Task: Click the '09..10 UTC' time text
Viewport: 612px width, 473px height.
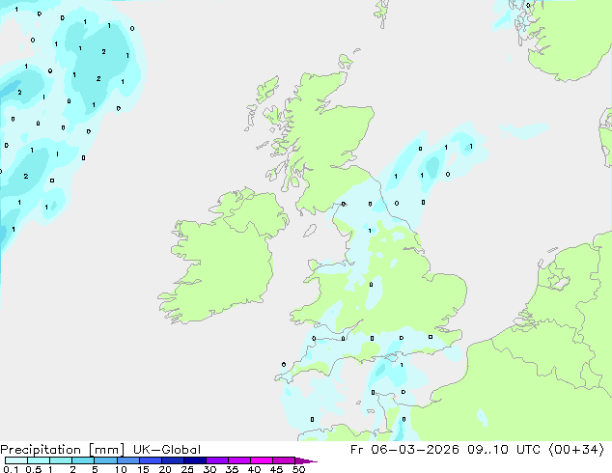Action: 504,450
